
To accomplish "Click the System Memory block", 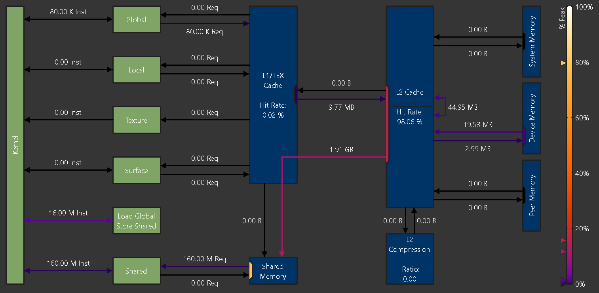I will click(532, 42).
